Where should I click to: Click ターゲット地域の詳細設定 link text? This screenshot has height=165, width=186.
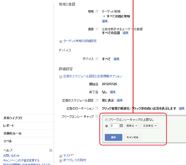pos(80,41)
